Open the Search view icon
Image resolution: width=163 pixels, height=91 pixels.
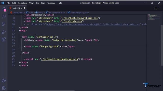pyautogui.click(x=4, y=17)
